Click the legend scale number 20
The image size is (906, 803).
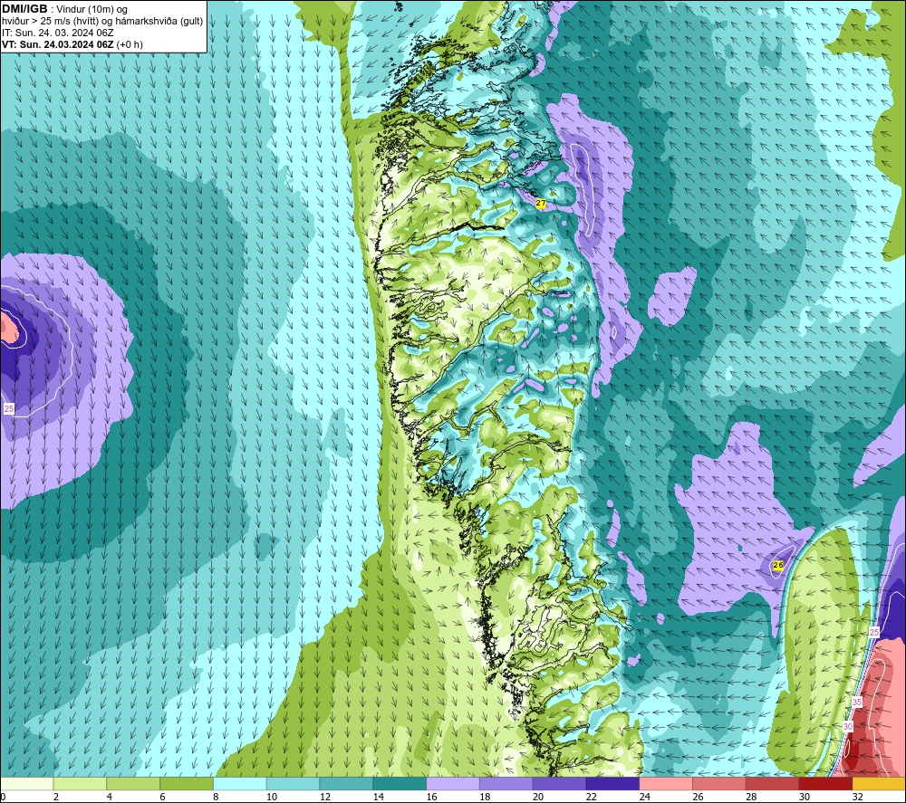pos(538,797)
